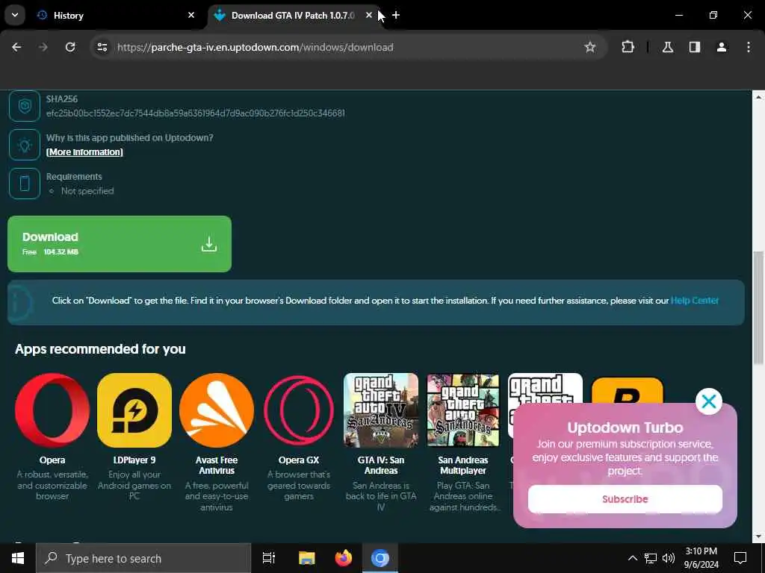Switch to the History tab
The image size is (765, 573).
[116, 16]
